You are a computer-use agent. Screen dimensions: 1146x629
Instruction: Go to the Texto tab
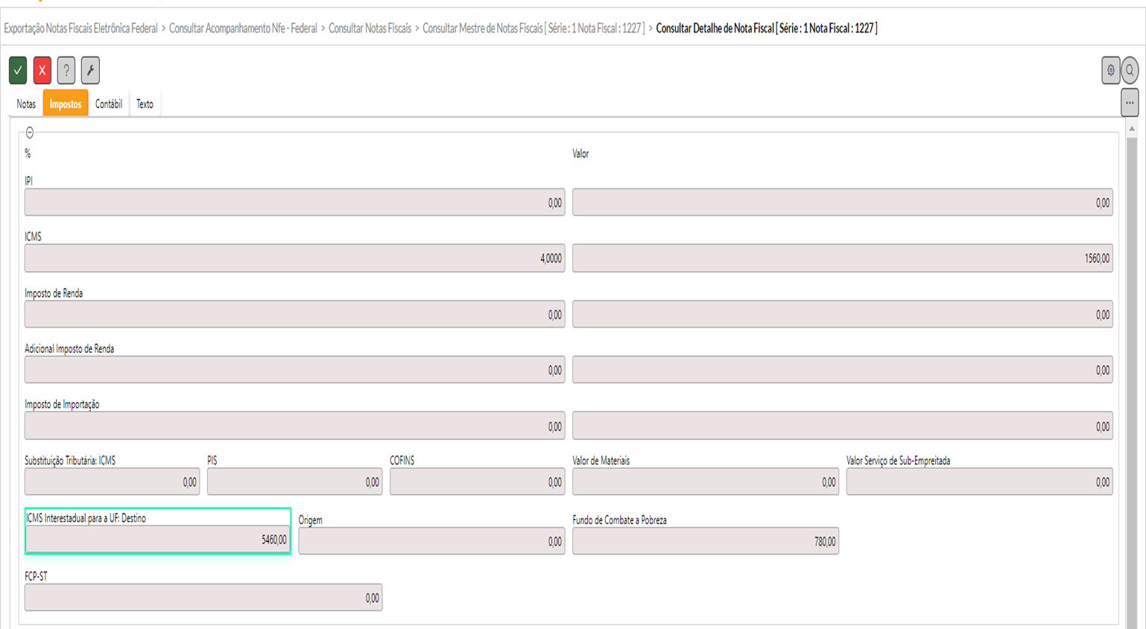coord(145,104)
